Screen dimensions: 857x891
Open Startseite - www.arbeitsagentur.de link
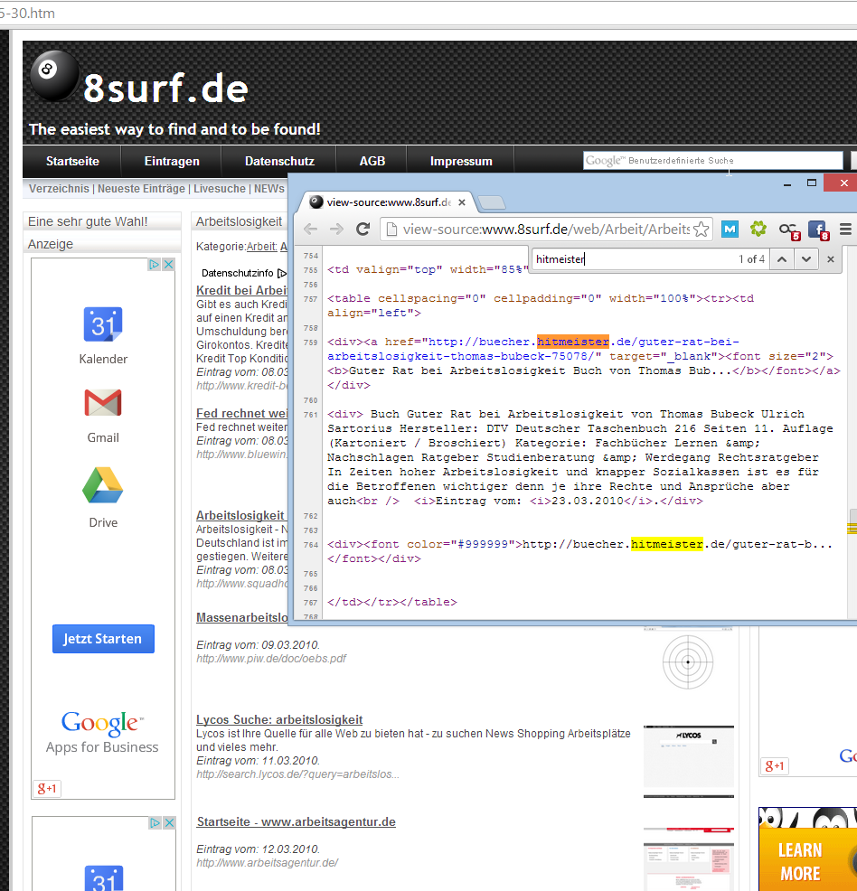pos(297,821)
